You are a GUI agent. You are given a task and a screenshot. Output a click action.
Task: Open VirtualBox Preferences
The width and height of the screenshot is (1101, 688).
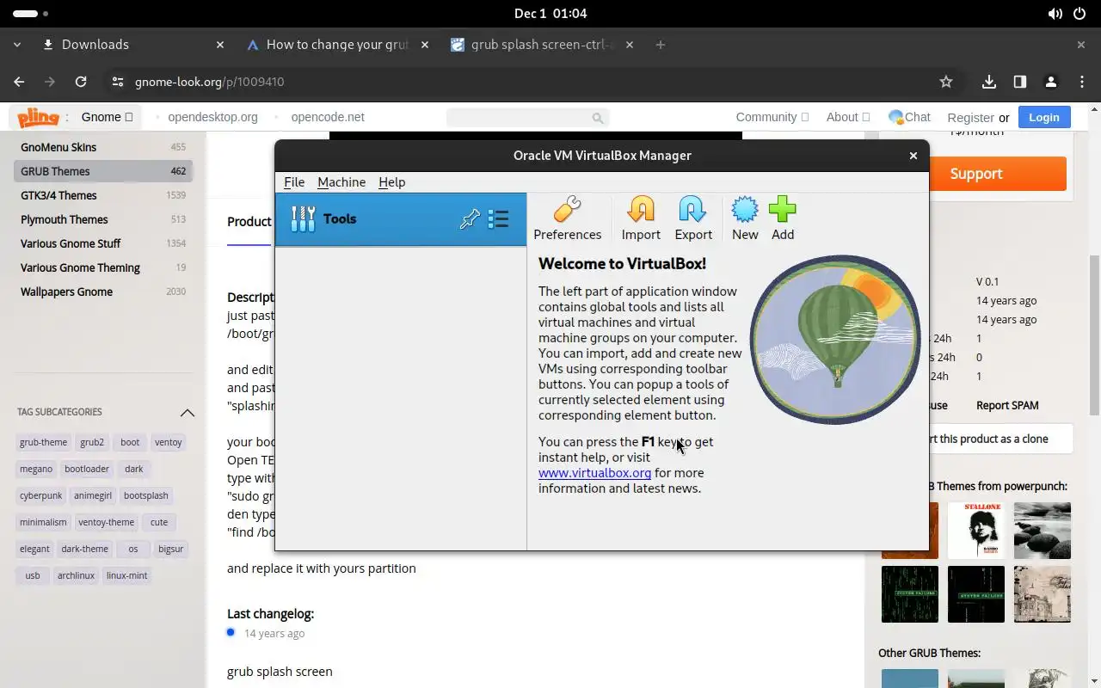click(567, 218)
